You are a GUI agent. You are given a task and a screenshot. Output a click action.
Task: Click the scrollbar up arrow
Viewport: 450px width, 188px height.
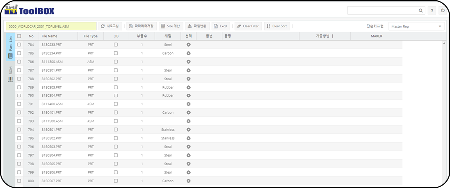(x=444, y=43)
